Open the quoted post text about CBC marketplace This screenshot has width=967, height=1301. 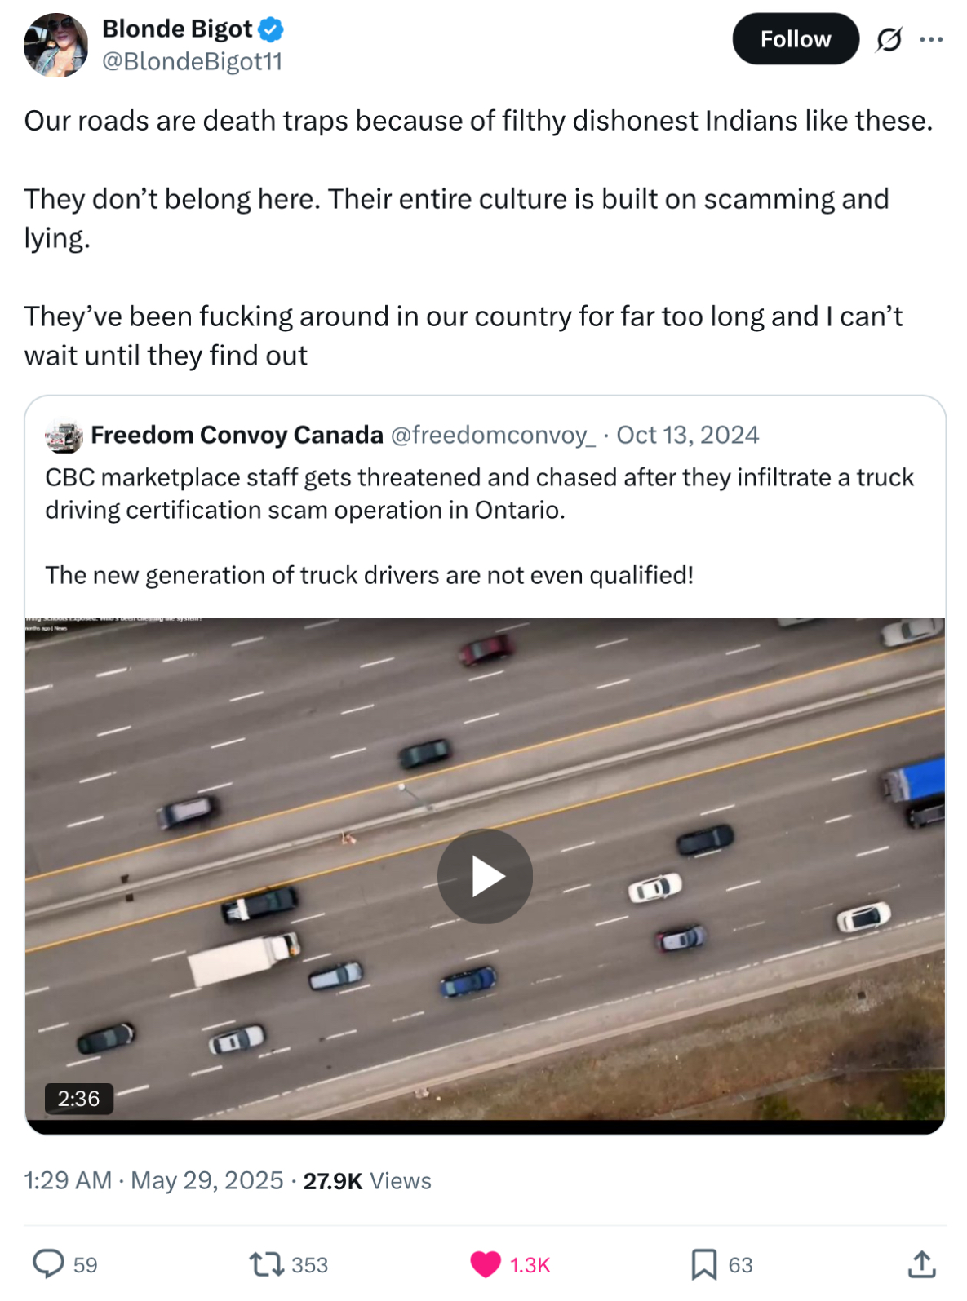479,526
